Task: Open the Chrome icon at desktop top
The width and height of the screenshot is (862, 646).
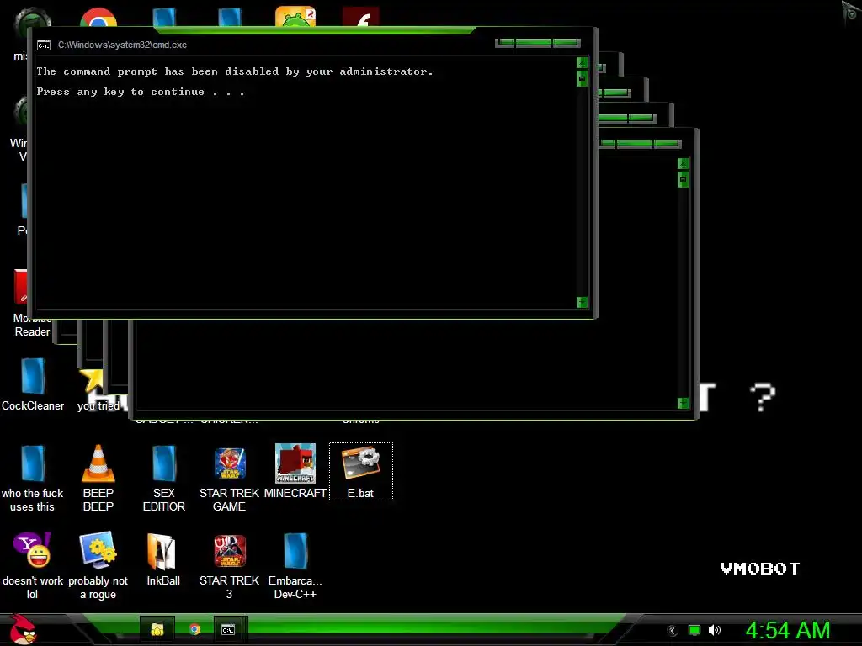Action: (x=98, y=18)
